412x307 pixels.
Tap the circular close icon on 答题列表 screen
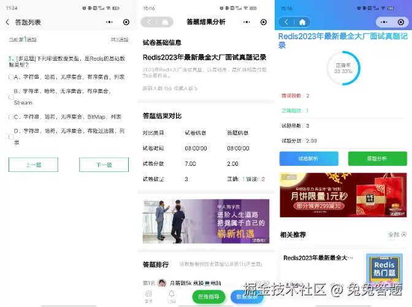[x=126, y=22]
